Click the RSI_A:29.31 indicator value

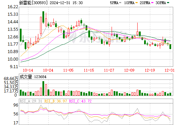[x=31, y=101]
